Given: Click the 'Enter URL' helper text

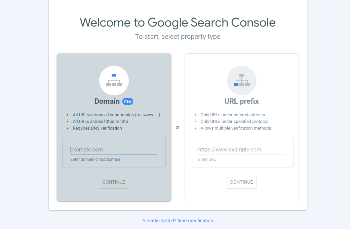Looking at the screenshot, I should tap(207, 159).
